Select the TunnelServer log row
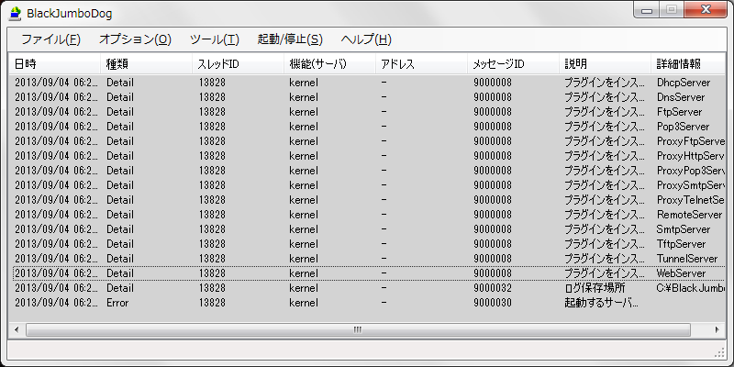 click(367, 259)
